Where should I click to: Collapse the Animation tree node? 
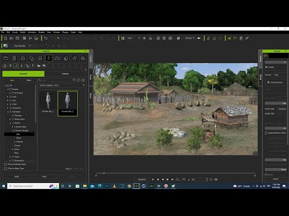pos(8,112)
